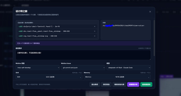Open the Mobius 项目 dropdown imac-self-develop
The image size is (181, 96).
[x=38, y=68]
